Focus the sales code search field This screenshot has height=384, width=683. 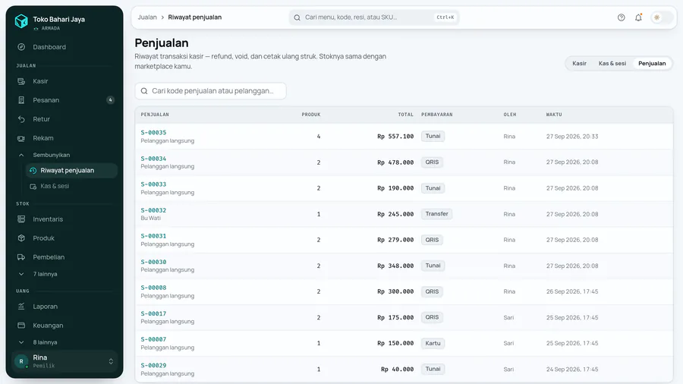point(210,91)
